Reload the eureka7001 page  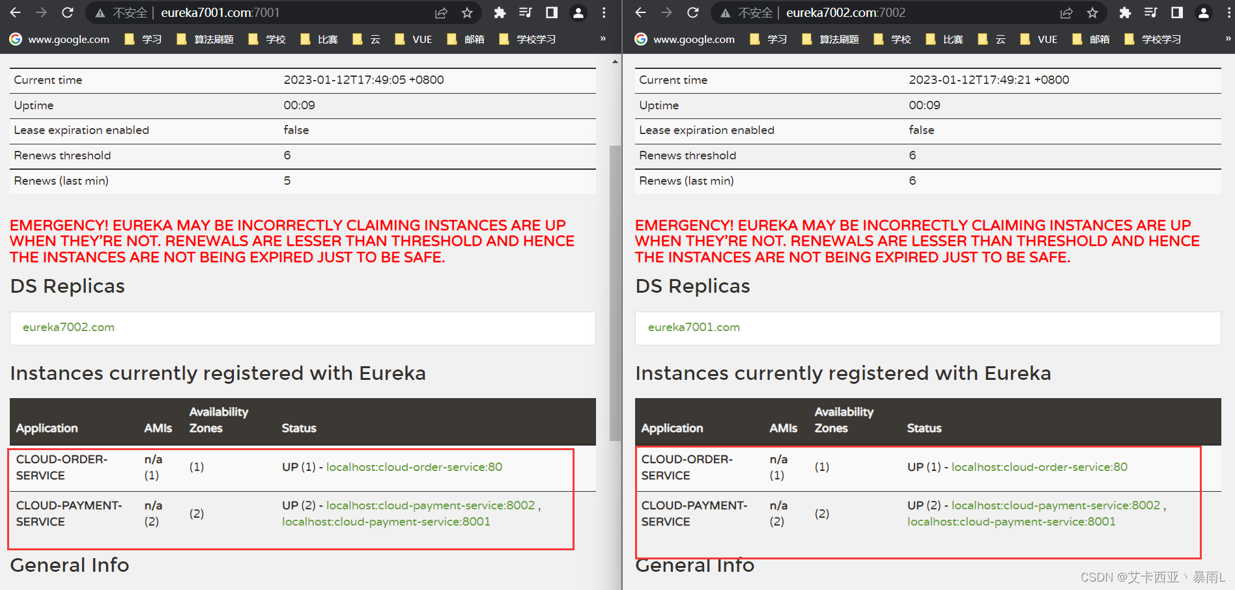click(x=68, y=12)
